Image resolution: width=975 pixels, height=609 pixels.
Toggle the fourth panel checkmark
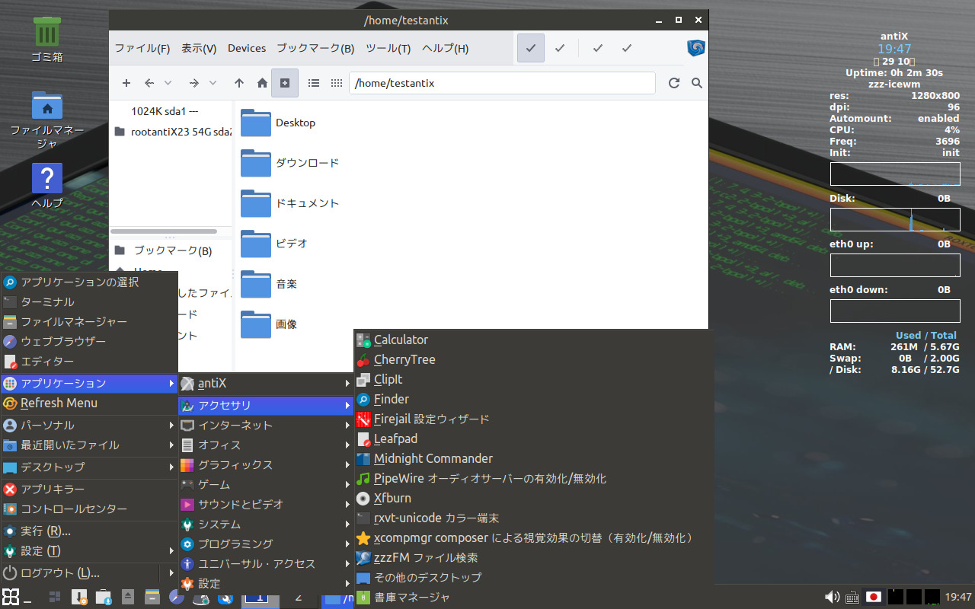pos(626,48)
